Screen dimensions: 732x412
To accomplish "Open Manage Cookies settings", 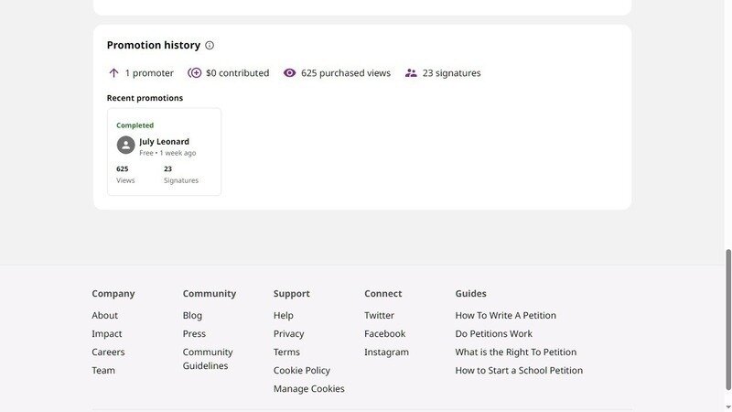I will pyautogui.click(x=308, y=389).
